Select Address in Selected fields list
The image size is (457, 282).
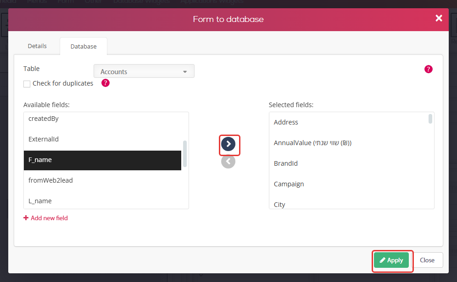coord(349,122)
